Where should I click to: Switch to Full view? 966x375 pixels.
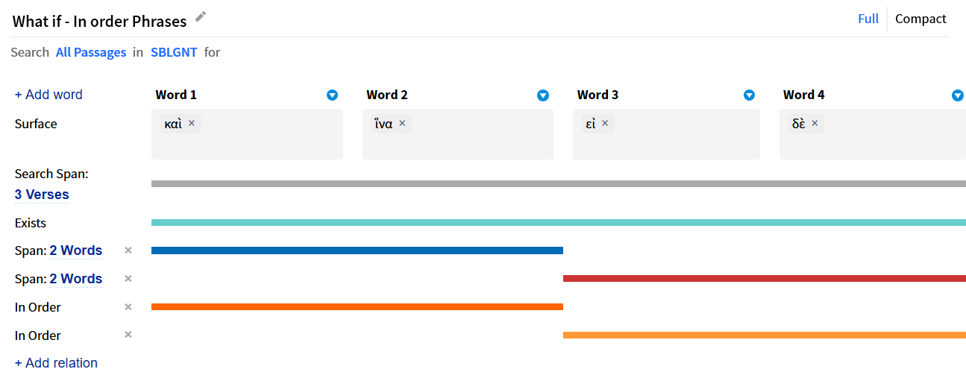[868, 19]
